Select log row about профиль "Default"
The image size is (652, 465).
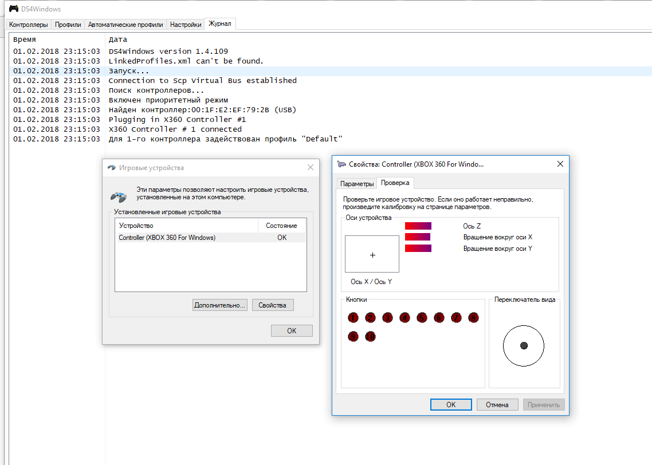331,139
